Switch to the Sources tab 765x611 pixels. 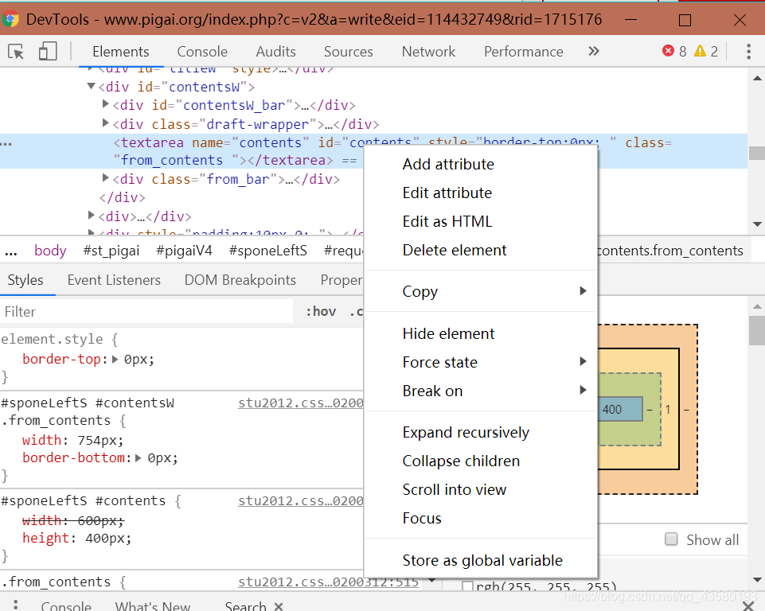point(349,51)
